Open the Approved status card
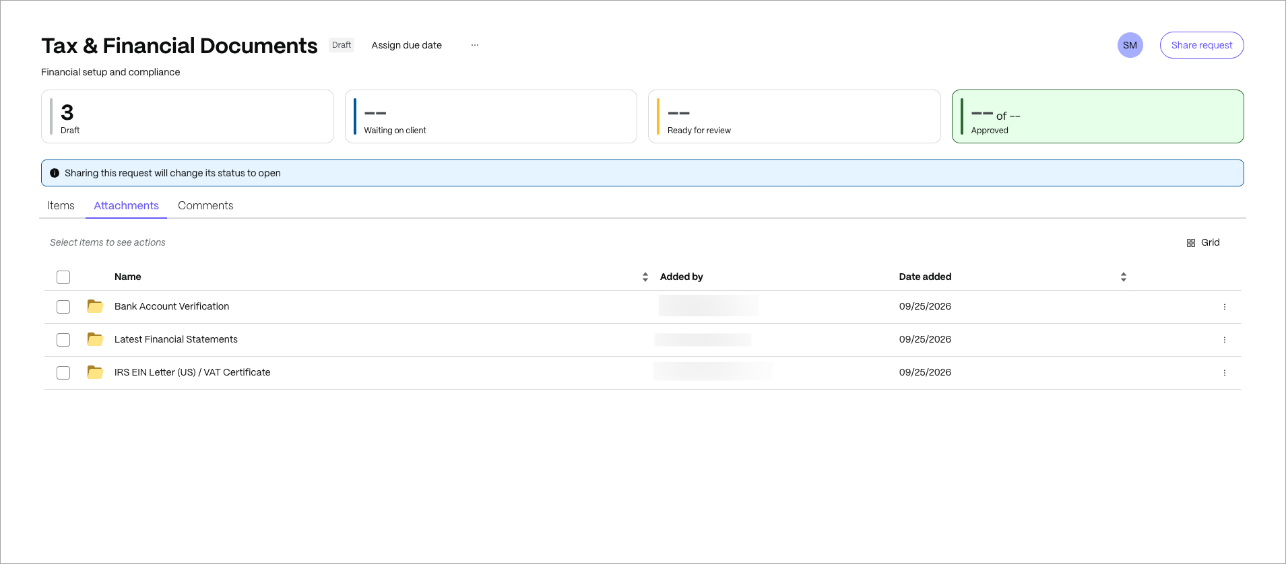This screenshot has height=564, width=1286. [x=1097, y=116]
